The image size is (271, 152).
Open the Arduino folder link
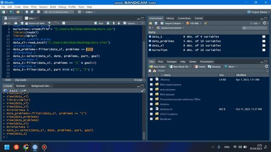point(165,104)
